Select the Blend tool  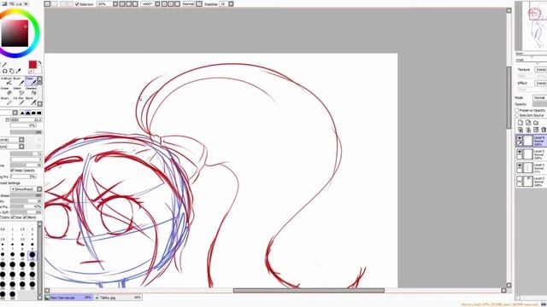[x=31, y=101]
